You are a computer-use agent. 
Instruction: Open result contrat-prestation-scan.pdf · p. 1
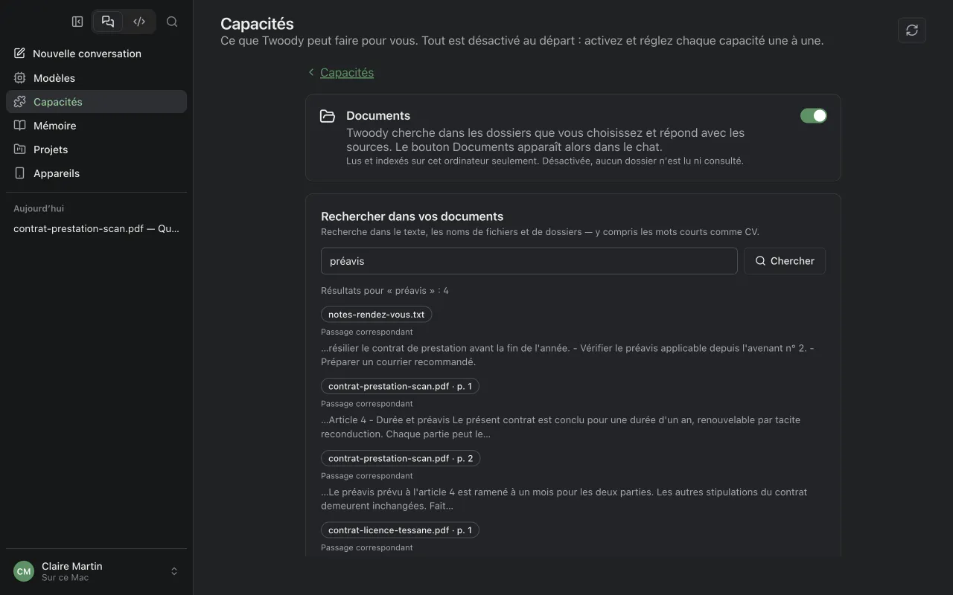[400, 387]
